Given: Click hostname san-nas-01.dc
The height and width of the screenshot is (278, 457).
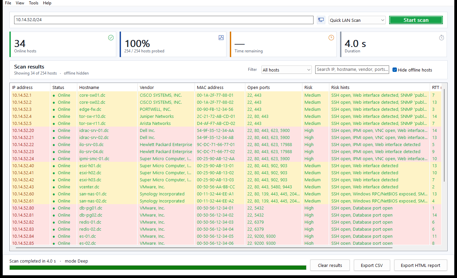Looking at the screenshot, I should [93, 194].
